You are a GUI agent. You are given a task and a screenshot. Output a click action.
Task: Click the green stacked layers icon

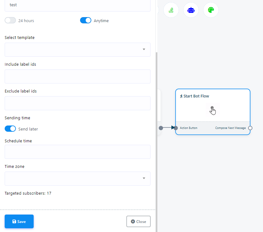171,10
